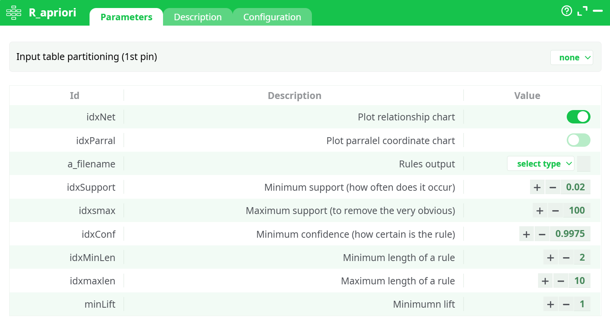Image resolution: width=610 pixels, height=326 pixels.
Task: Click the minimum support 0.02 value field
Action: click(x=575, y=187)
